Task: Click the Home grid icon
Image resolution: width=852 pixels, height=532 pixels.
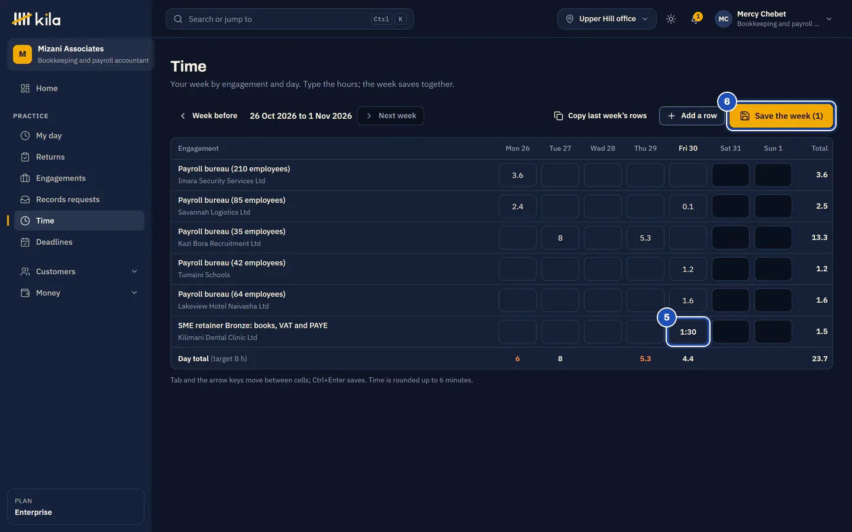Action: point(25,88)
